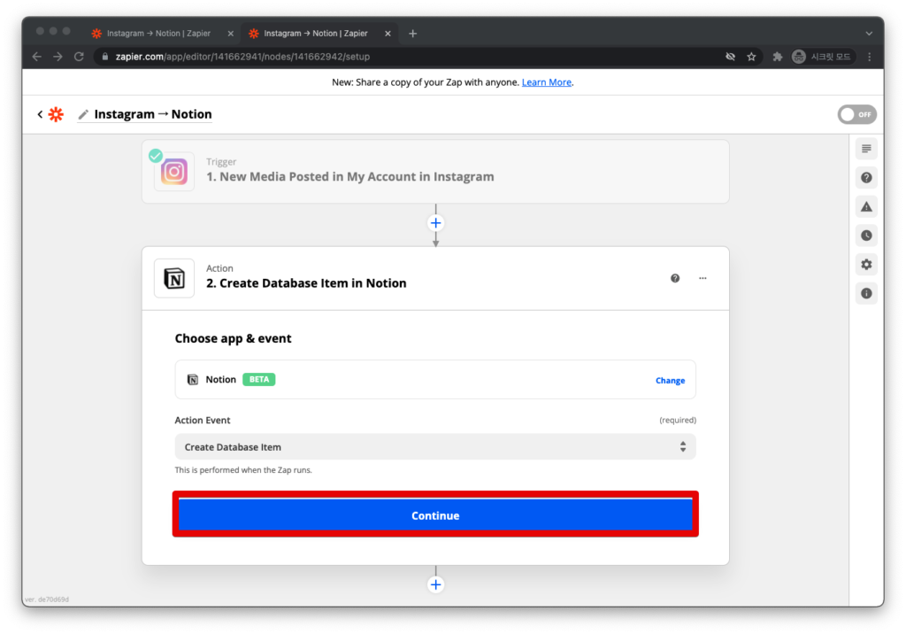Click the browser back arrow
This screenshot has width=906, height=634.
37,57
